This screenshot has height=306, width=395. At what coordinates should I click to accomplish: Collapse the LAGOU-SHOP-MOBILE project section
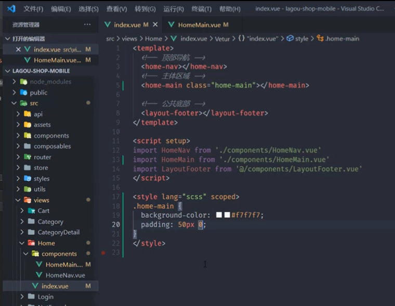[x=8, y=71]
